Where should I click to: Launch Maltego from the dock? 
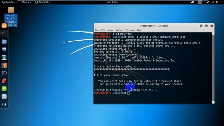click(4, 73)
